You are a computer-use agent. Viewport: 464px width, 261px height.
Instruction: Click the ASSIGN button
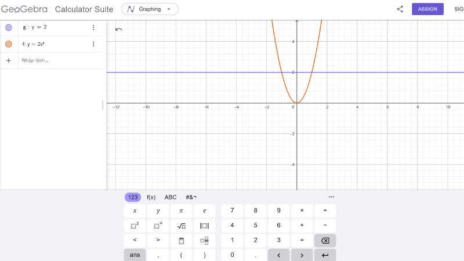click(x=427, y=9)
